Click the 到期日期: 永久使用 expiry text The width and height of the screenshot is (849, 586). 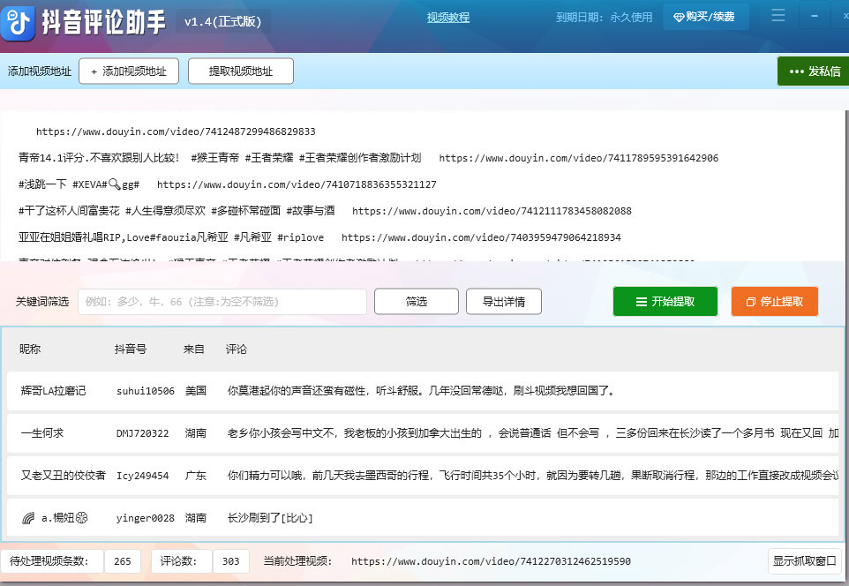(604, 18)
